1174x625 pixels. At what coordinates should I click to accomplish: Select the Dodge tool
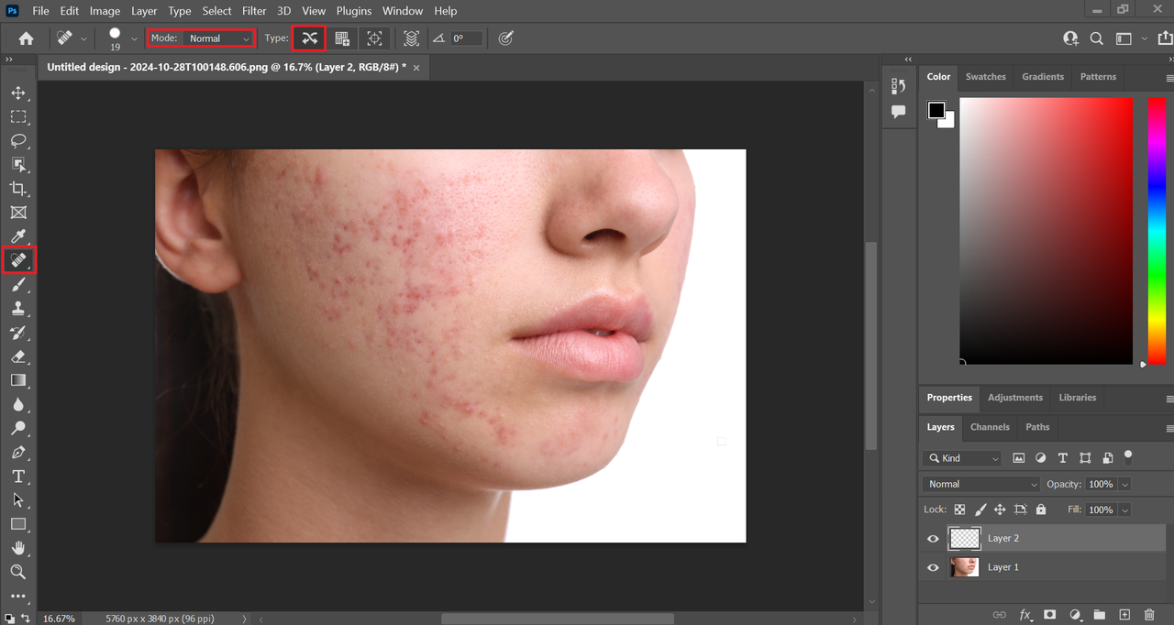(x=18, y=428)
